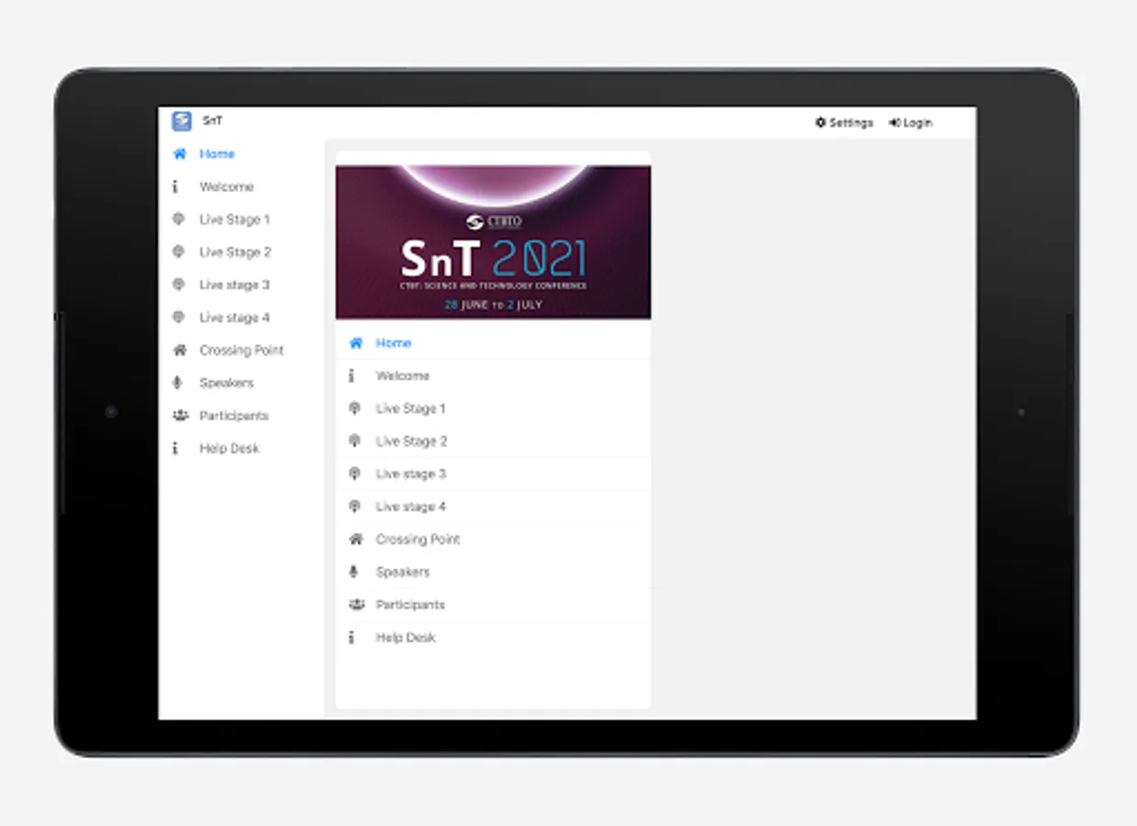Click Speakers label in the main panel
Screen dimensions: 1137x826
pyautogui.click(x=403, y=573)
